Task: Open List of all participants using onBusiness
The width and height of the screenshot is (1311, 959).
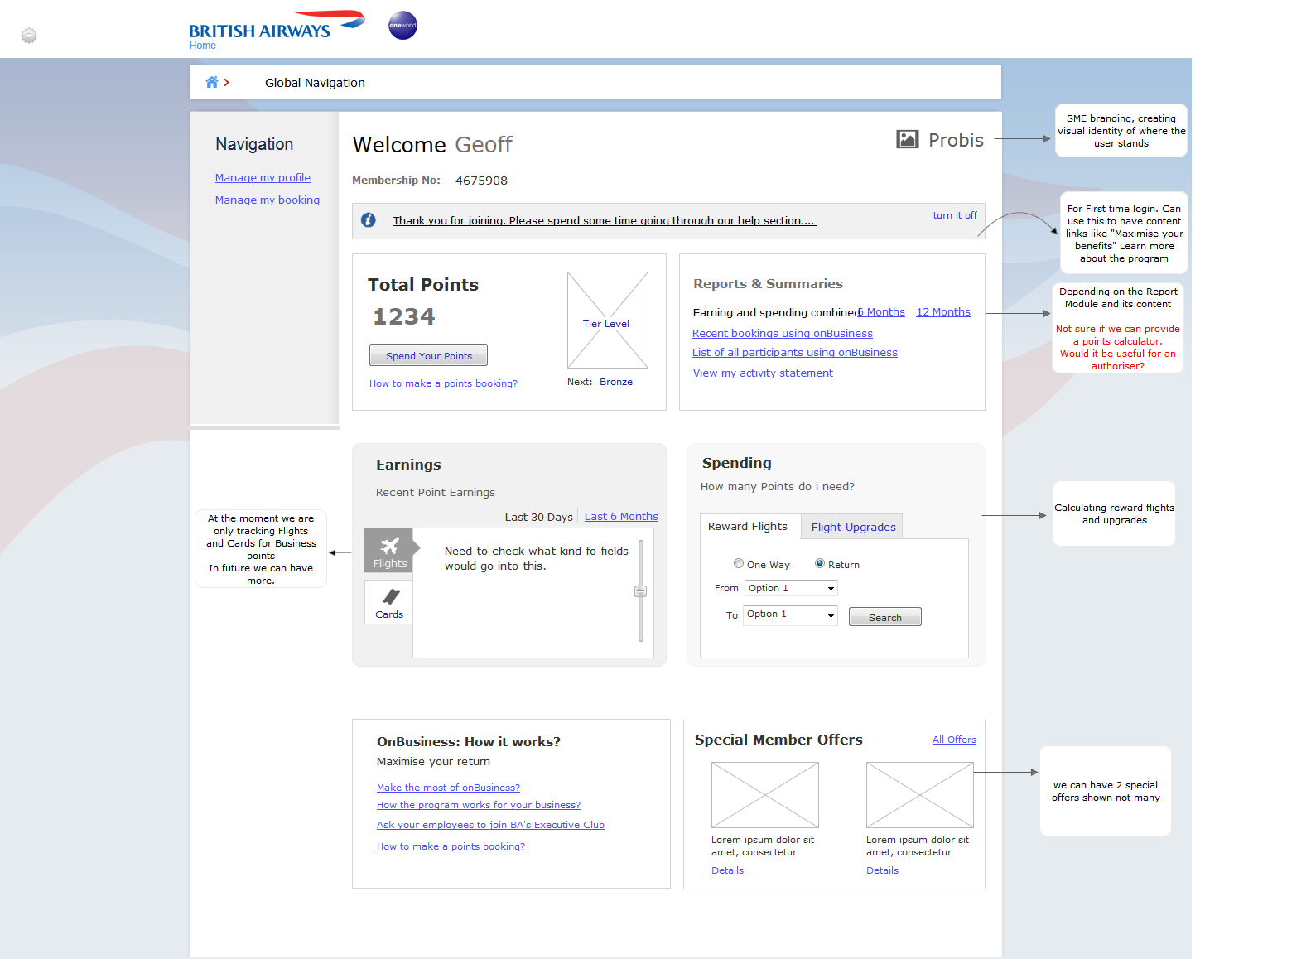Action: pyautogui.click(x=795, y=353)
